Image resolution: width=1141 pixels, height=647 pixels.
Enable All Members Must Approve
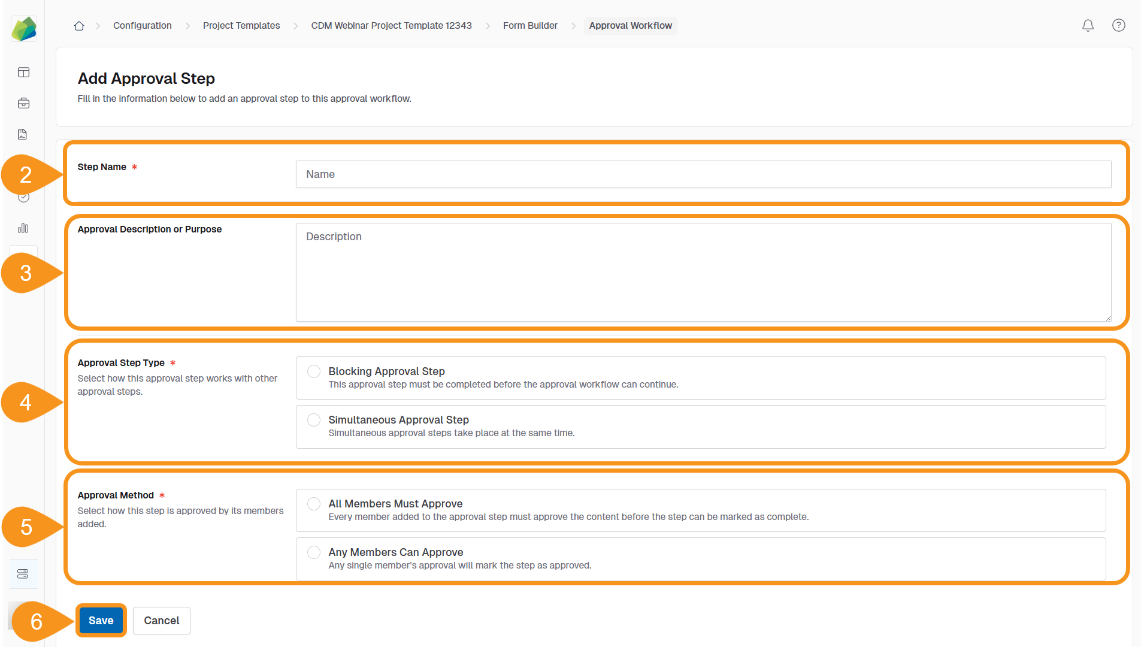click(313, 503)
